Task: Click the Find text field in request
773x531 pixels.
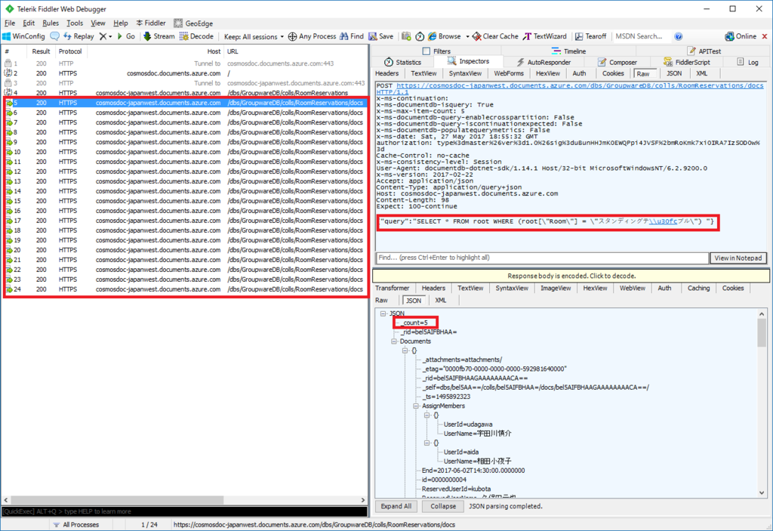Action: pyautogui.click(x=542, y=258)
